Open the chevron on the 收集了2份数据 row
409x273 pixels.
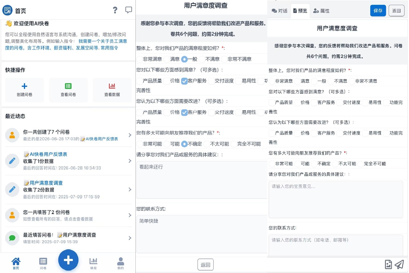point(130,190)
